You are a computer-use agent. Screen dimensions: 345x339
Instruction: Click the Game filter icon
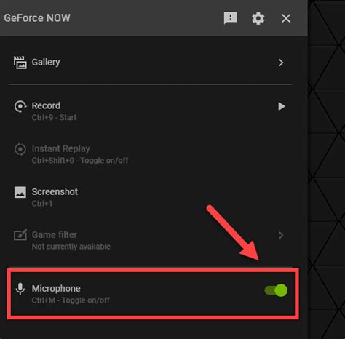(20, 235)
